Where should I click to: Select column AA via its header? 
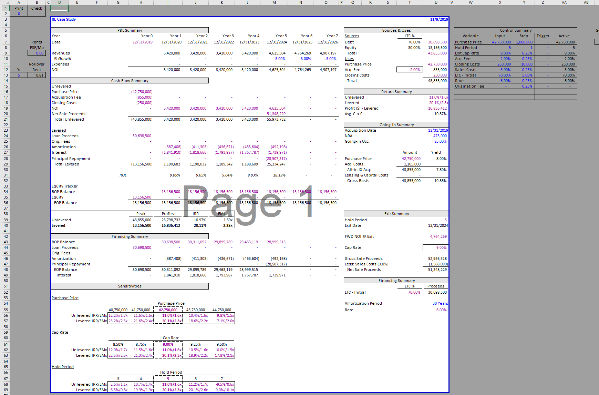point(564,2)
